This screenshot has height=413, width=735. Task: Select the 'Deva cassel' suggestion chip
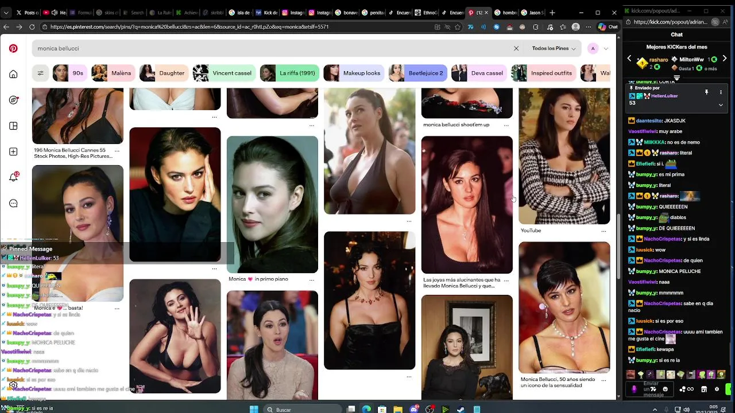pos(479,73)
